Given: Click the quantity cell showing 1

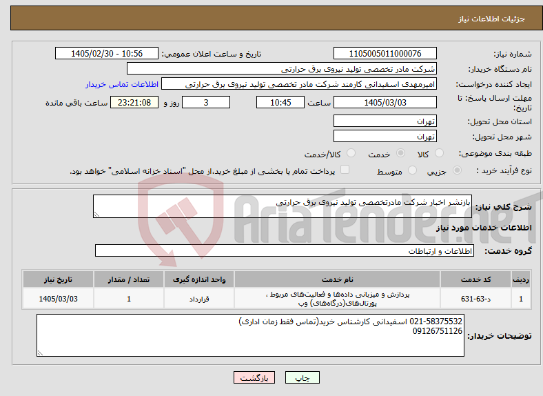Looking at the screenshot, I should click(128, 299).
